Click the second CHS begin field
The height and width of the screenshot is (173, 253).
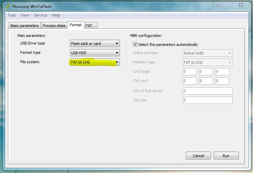[x=206, y=71]
